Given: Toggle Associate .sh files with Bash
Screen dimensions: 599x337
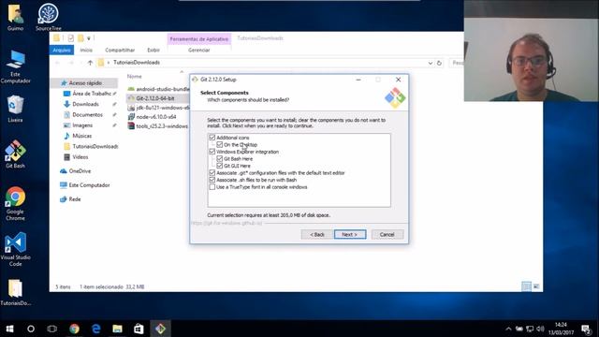Looking at the screenshot, I should [x=212, y=180].
